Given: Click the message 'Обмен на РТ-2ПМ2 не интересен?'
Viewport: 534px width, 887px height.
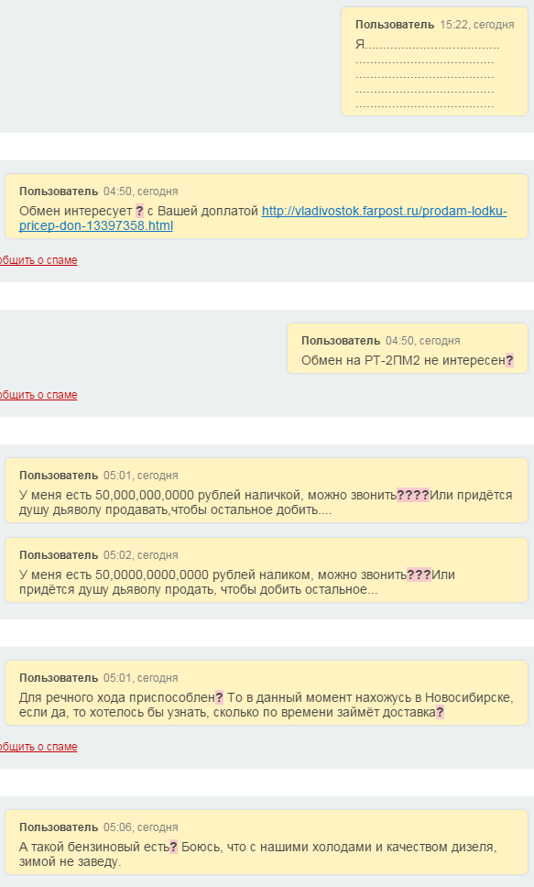Looking at the screenshot, I should click(408, 348).
